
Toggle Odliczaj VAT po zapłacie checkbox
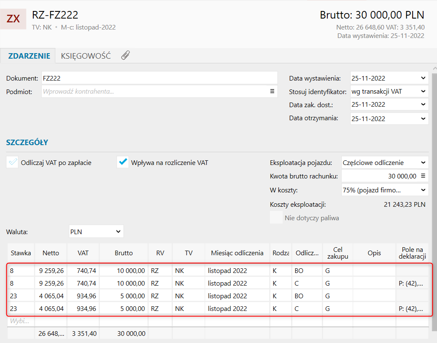(x=13, y=162)
